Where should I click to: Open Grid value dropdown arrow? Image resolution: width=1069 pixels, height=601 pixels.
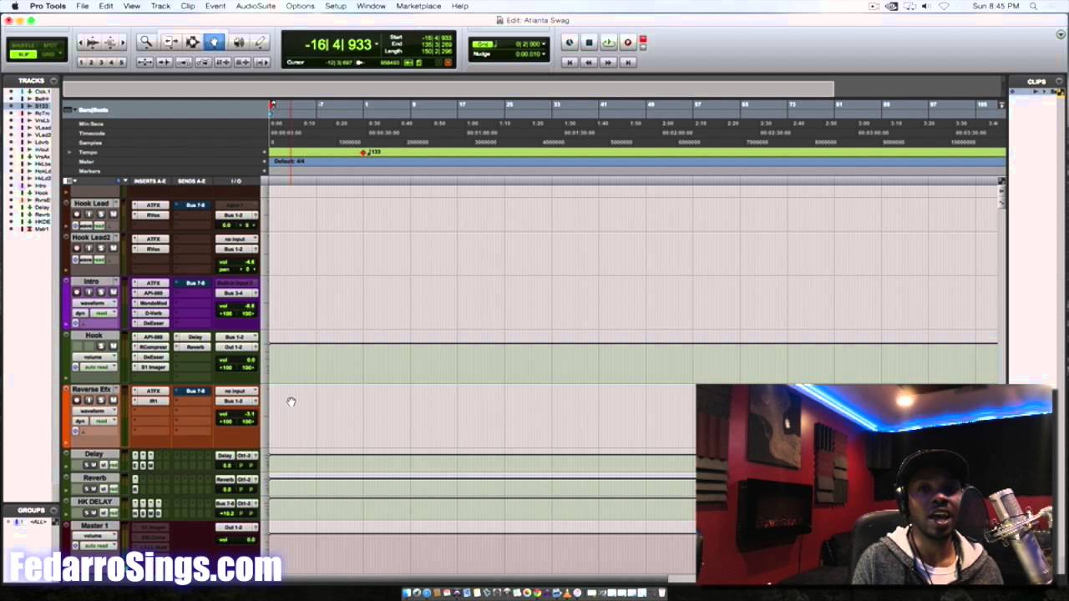tap(544, 43)
